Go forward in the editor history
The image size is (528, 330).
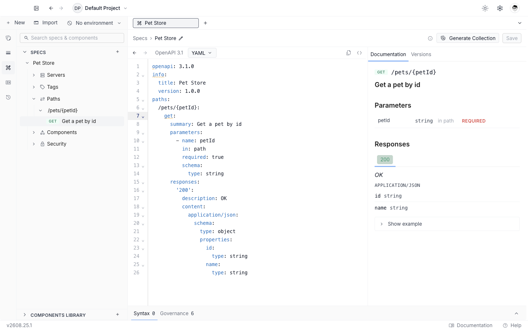click(145, 53)
